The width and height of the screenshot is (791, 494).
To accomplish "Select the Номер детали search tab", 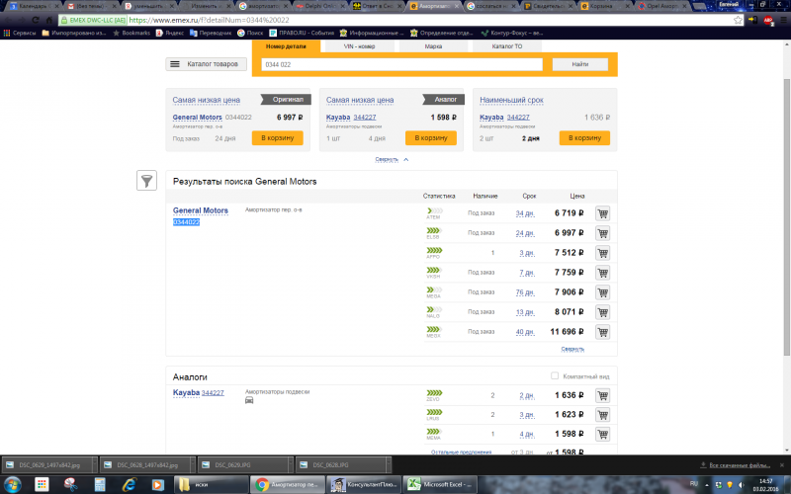I will tap(286, 46).
